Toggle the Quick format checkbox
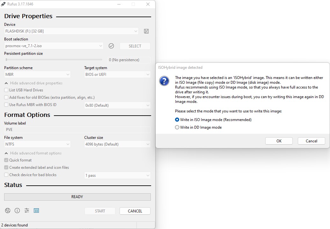330x229 pixels. pyautogui.click(x=6, y=160)
